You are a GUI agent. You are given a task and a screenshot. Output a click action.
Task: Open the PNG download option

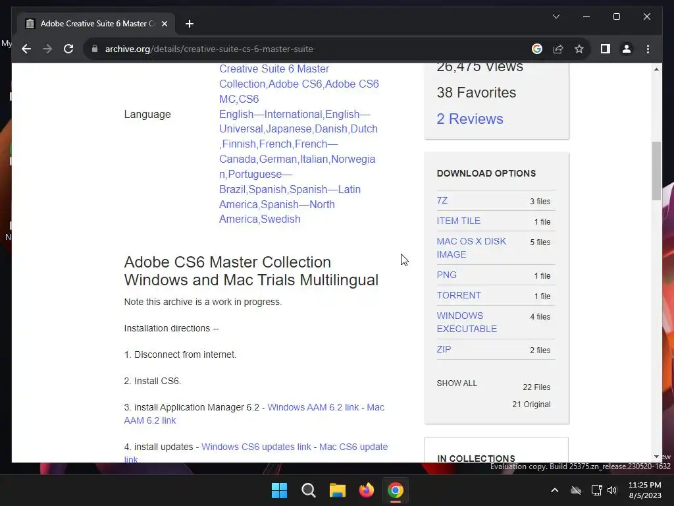[447, 275]
